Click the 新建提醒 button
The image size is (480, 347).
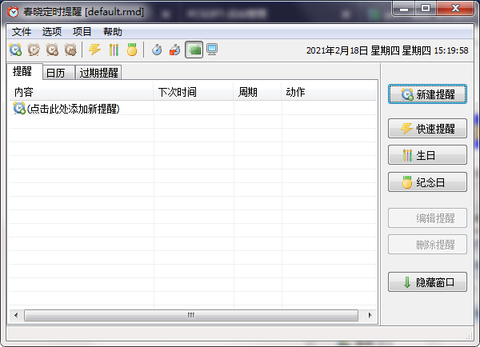[427, 94]
